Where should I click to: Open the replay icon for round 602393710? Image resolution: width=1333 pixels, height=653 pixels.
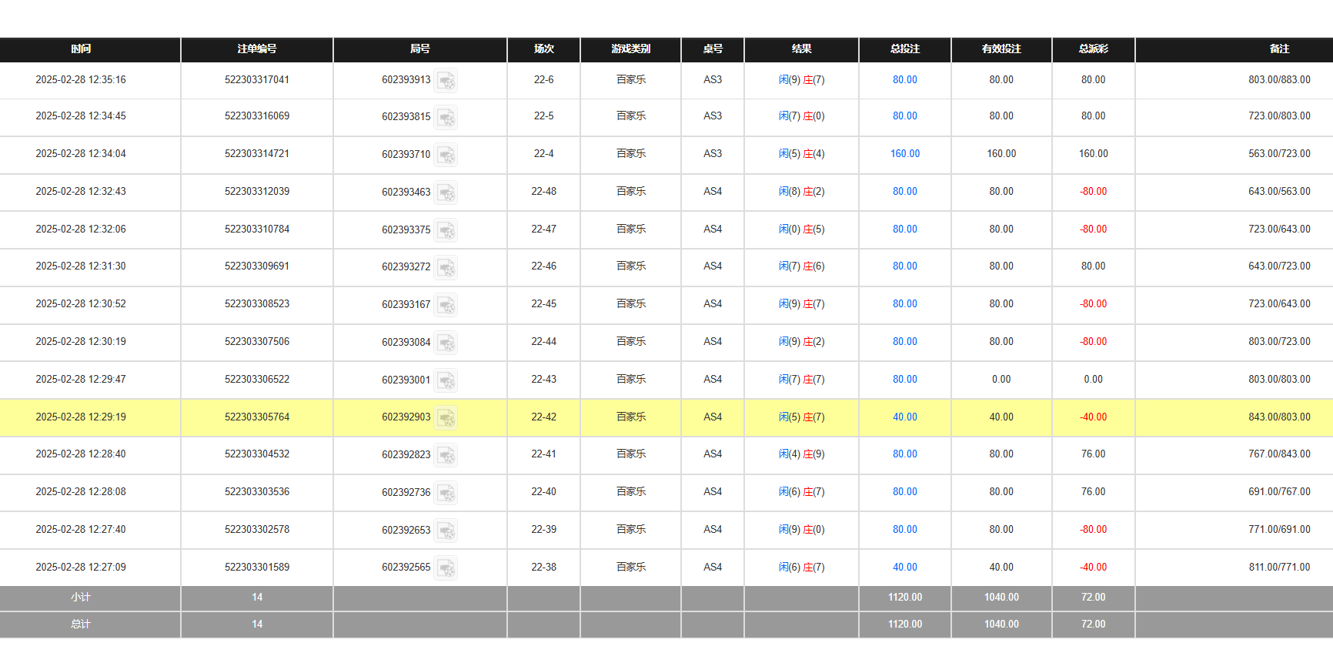click(446, 155)
